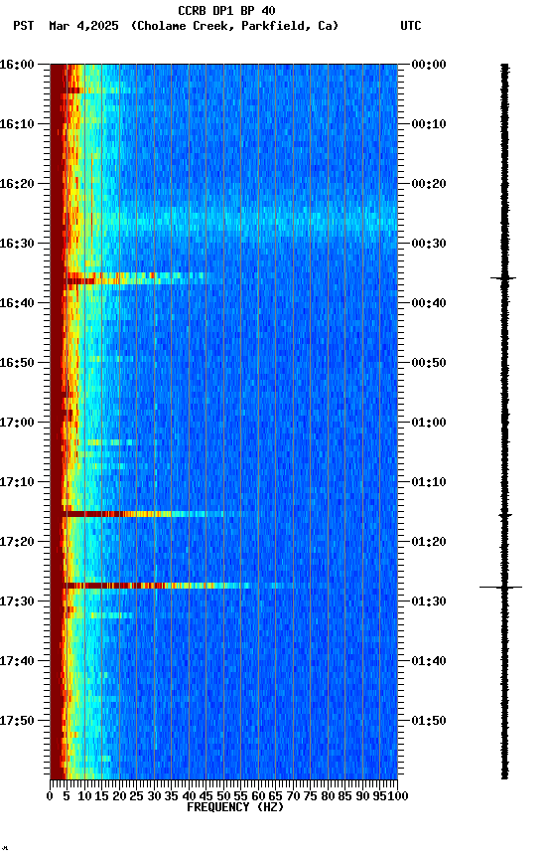Viewport: 548px width, 859px height.
Task: Click the 01:30 UTC time label
Action: (429, 602)
